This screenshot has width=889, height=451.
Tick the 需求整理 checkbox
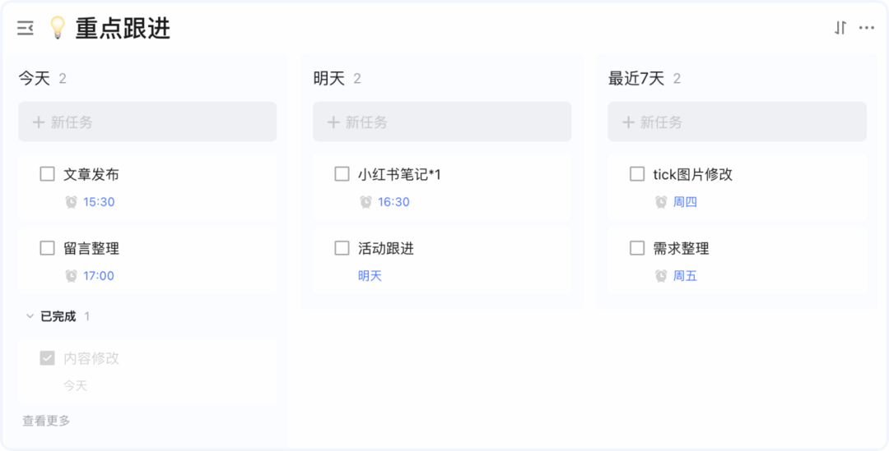[x=637, y=248]
